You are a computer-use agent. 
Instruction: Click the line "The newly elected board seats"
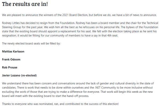coord(31,43)
